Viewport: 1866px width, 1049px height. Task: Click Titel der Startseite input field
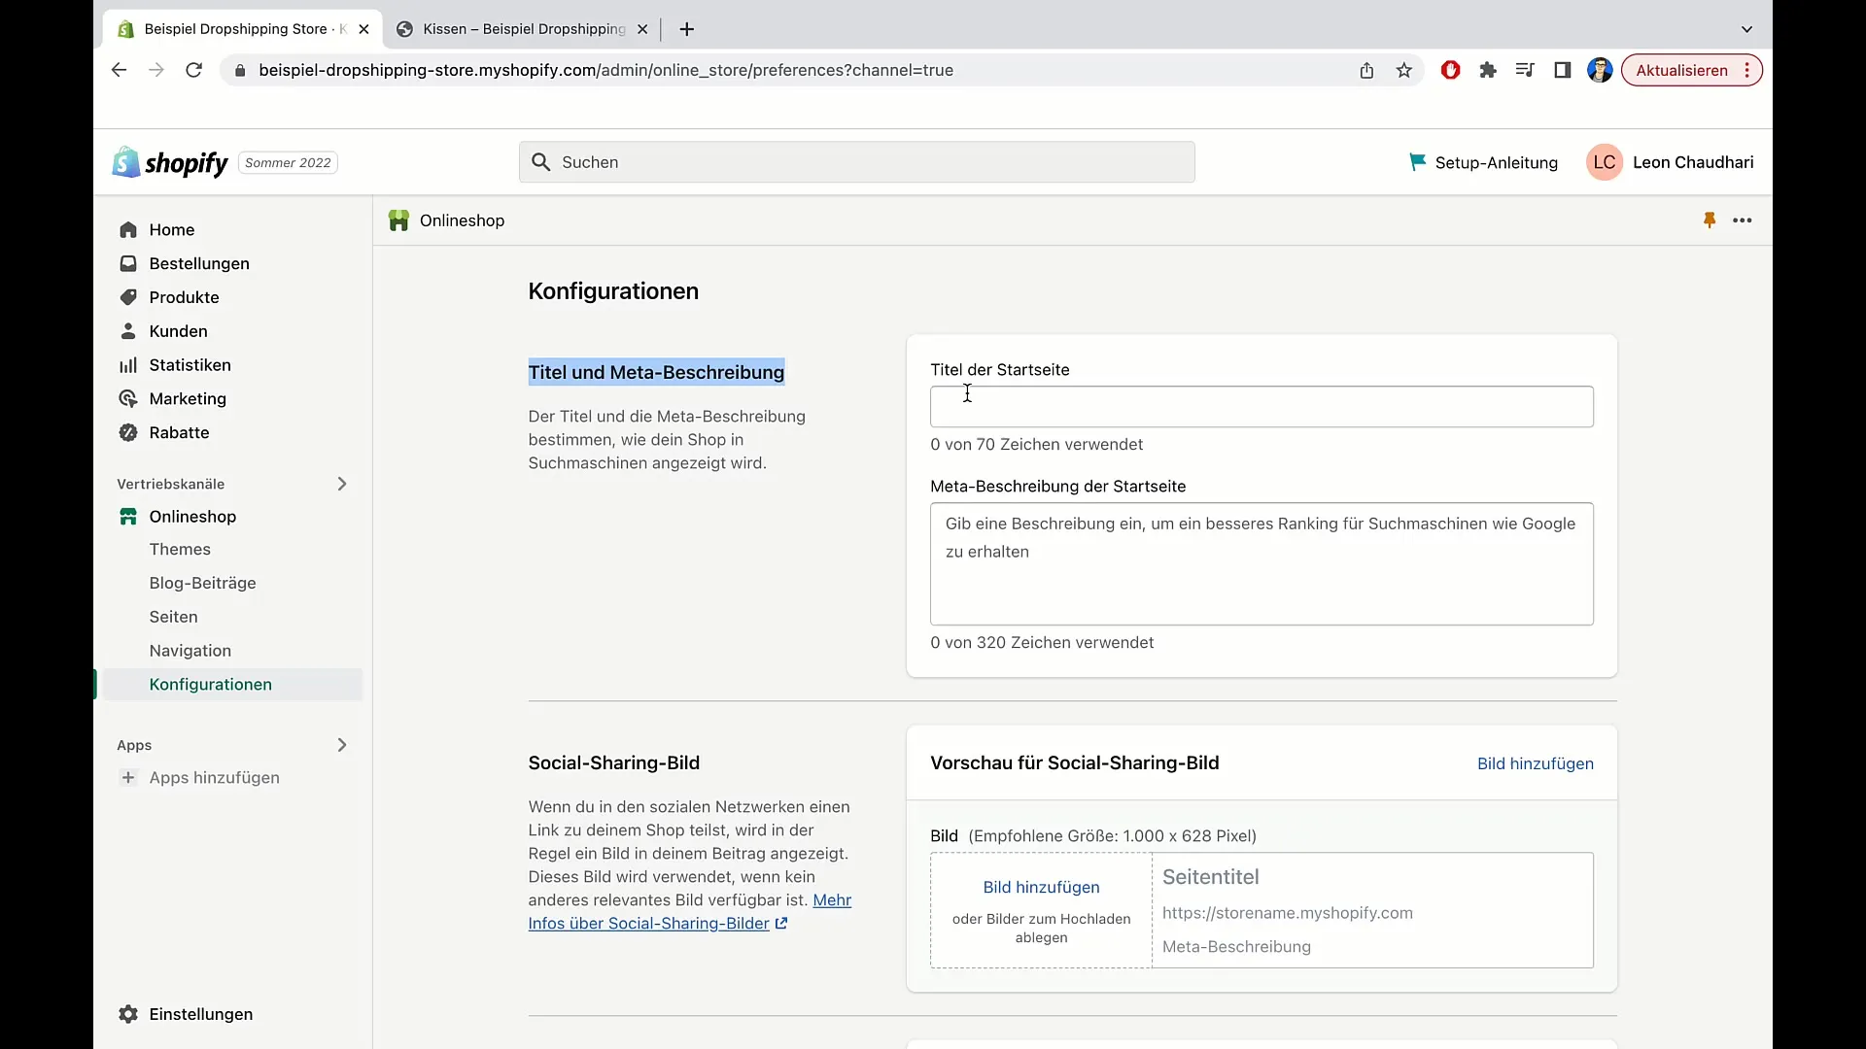(1261, 406)
